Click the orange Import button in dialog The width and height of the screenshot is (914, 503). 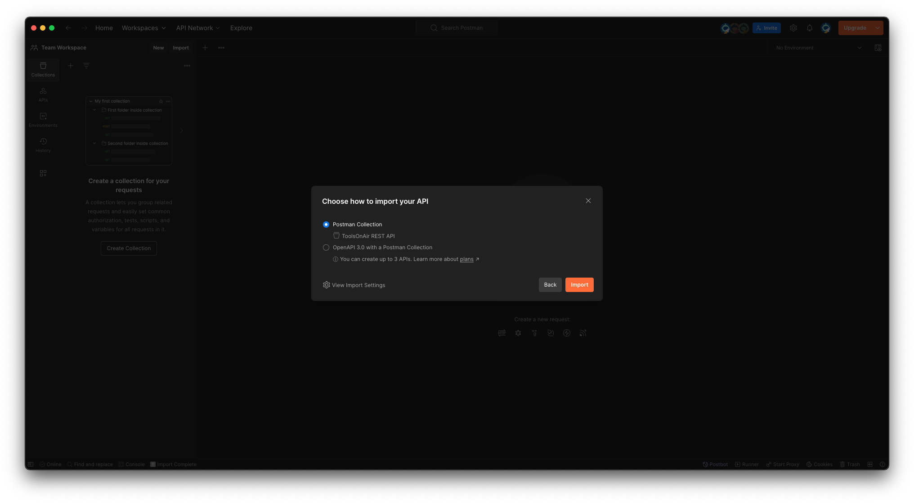(x=579, y=285)
